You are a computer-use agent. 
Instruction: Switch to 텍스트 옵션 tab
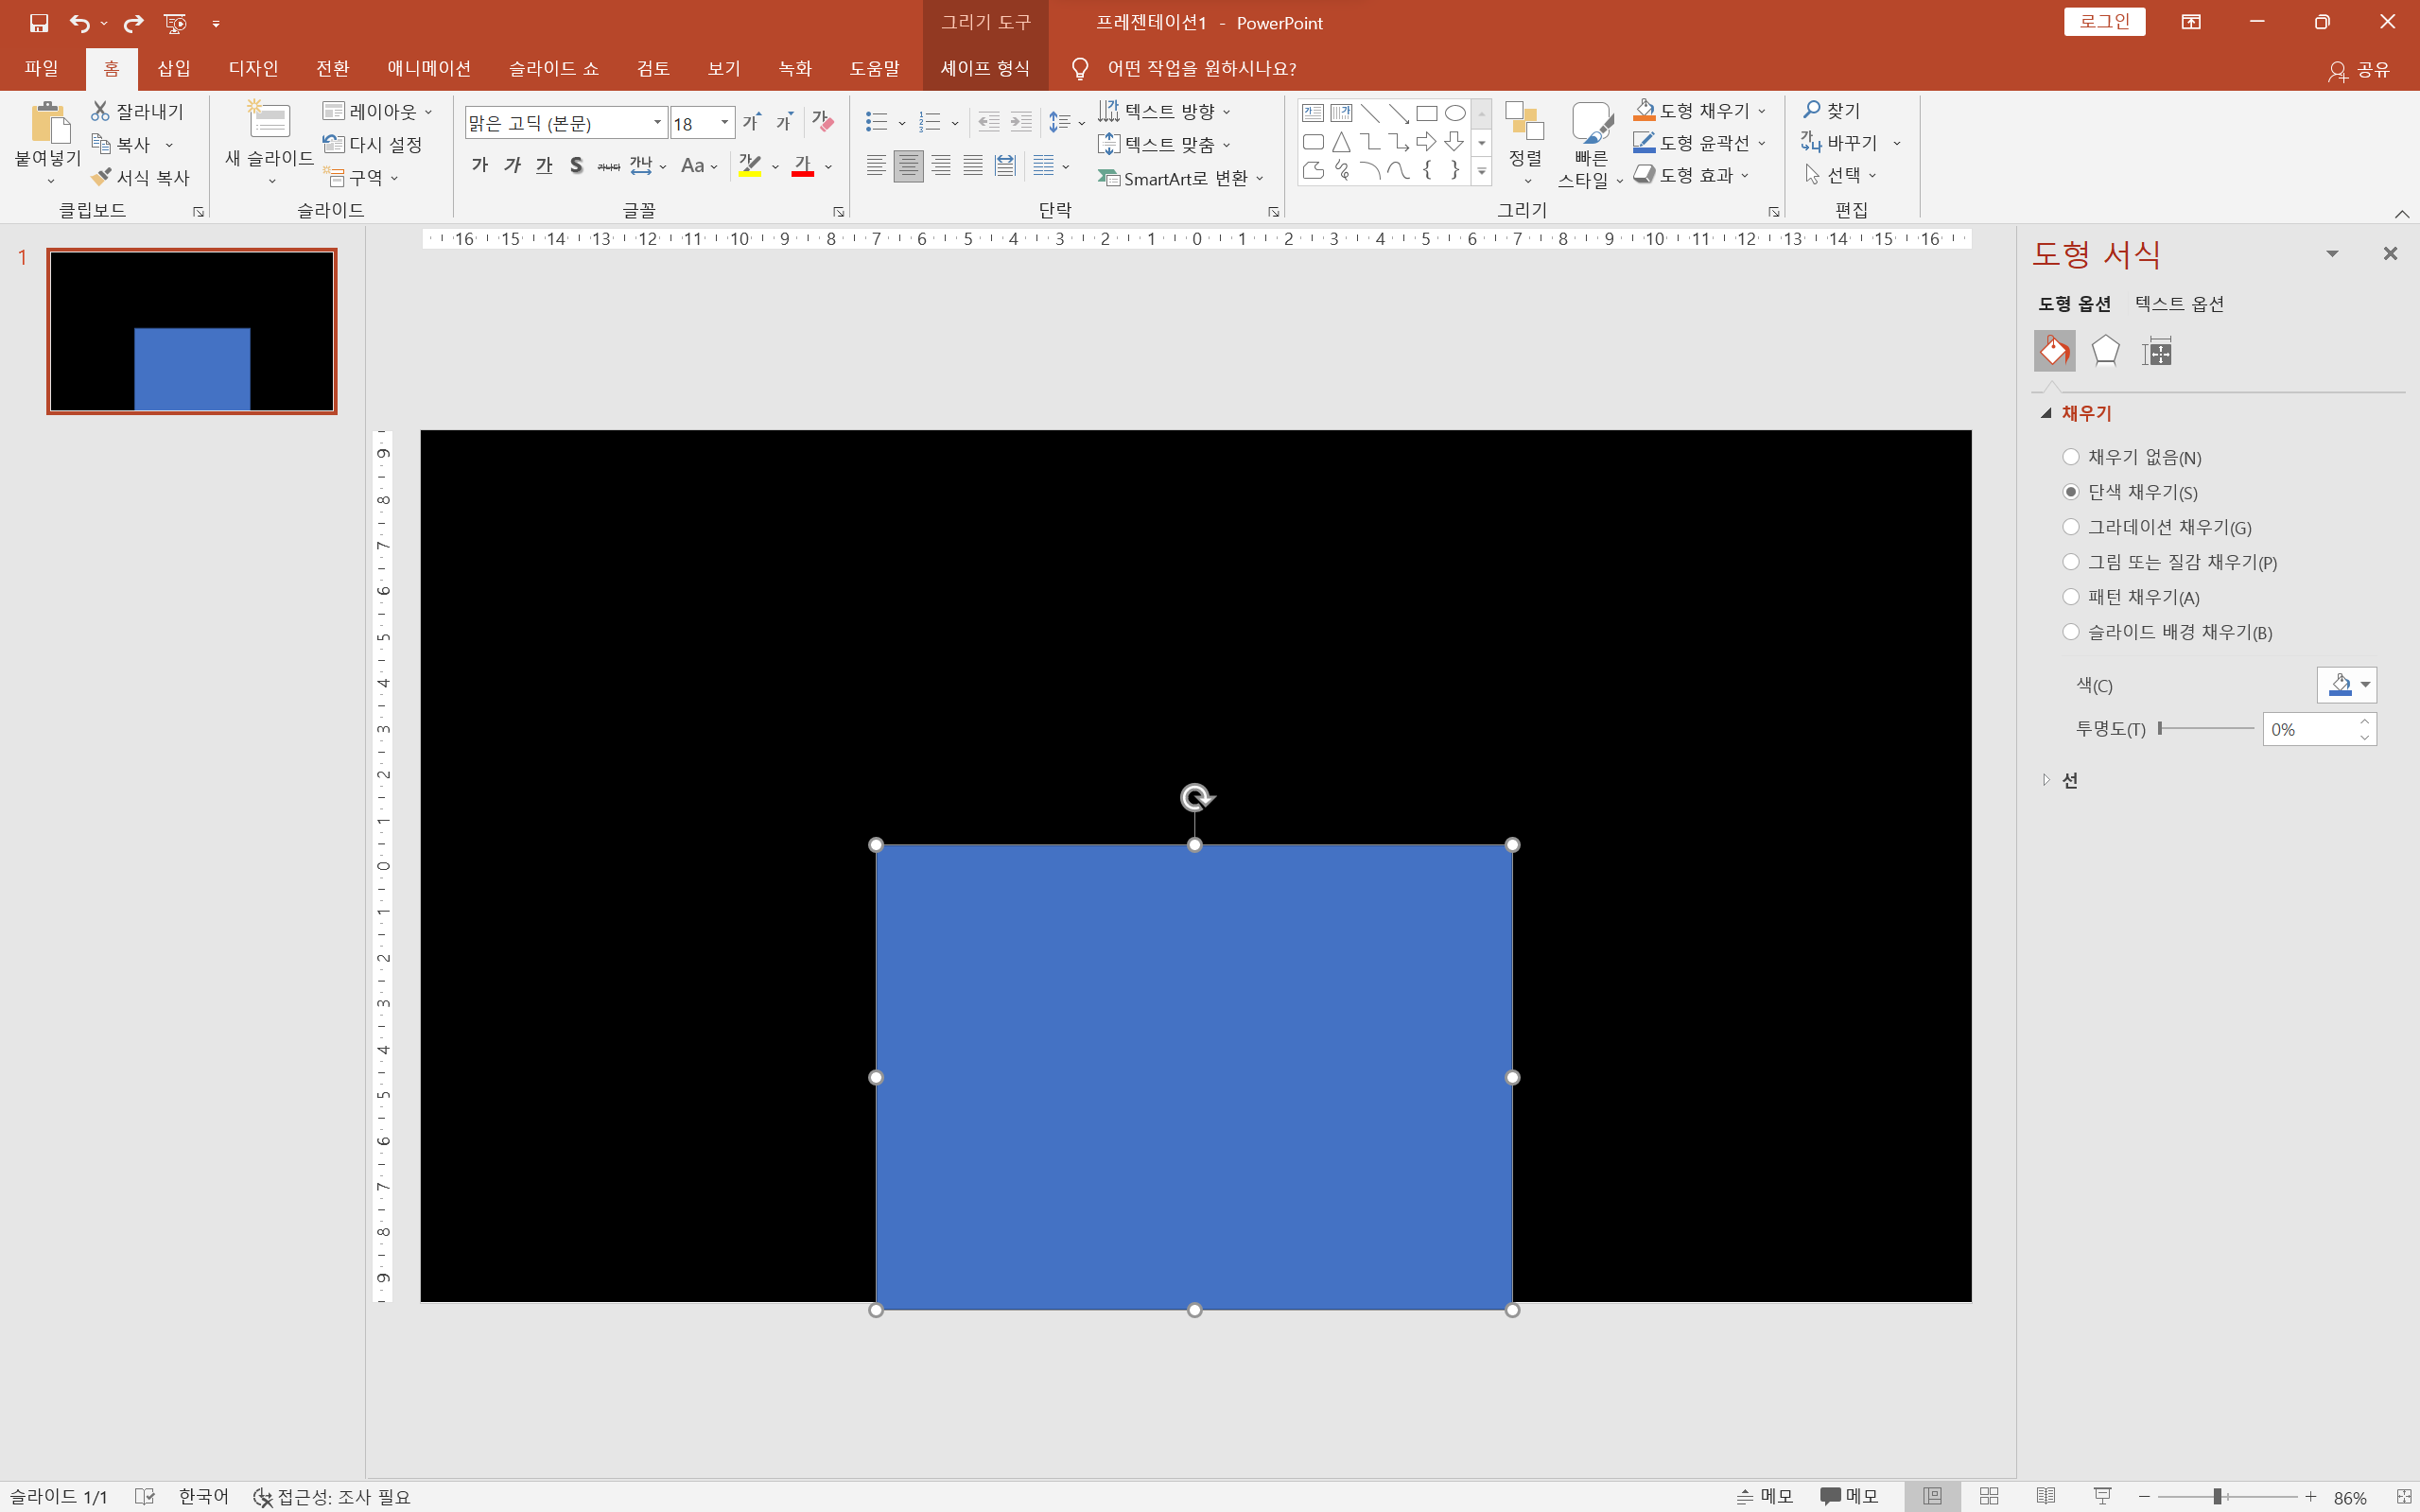click(x=2179, y=304)
